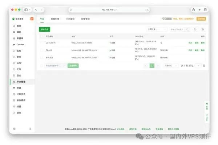Open 网站 websites in the sidebar
The image size is (218, 145).
(19, 32)
